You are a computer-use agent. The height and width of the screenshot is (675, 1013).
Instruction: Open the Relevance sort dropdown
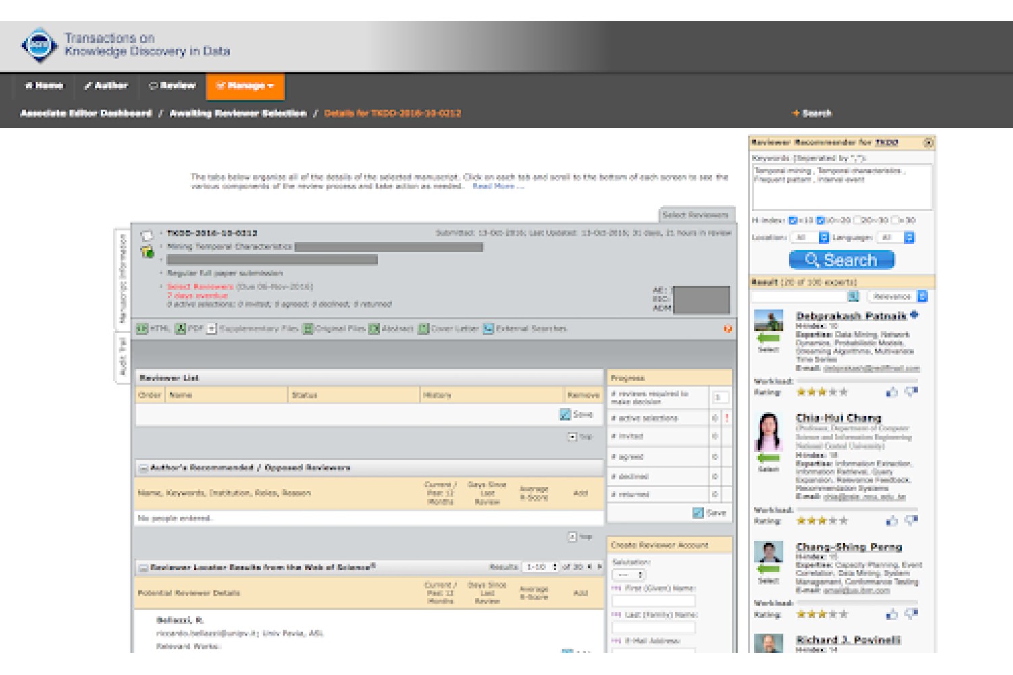pyautogui.click(x=898, y=296)
